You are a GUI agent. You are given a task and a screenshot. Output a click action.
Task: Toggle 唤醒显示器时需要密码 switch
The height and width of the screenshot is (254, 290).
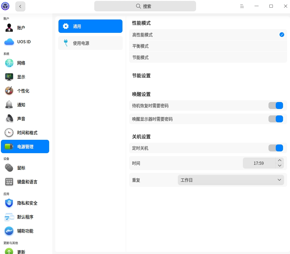[x=275, y=119]
